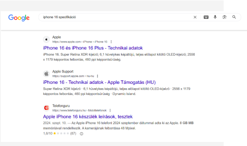The image size is (247, 146).
Task: Click the snippet ending with Dynamic Island
Action: coord(117,91)
